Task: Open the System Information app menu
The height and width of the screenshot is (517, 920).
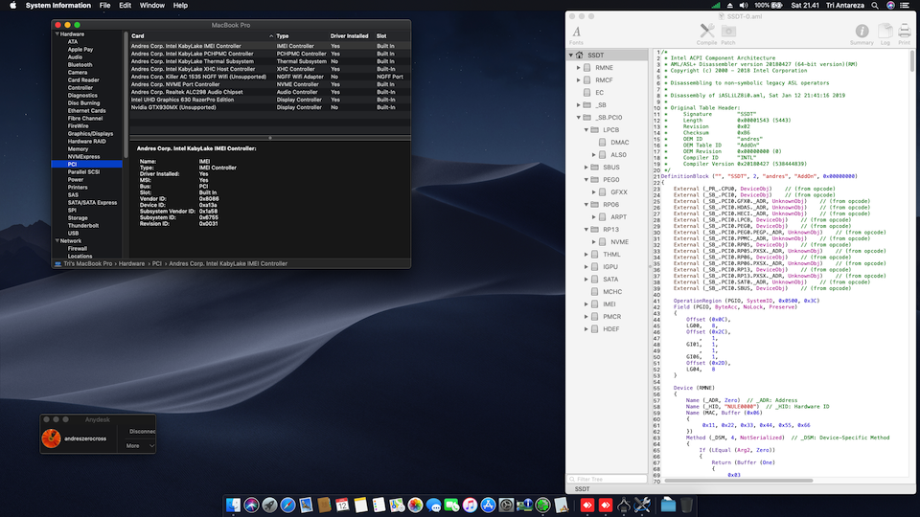Action: [x=58, y=6]
